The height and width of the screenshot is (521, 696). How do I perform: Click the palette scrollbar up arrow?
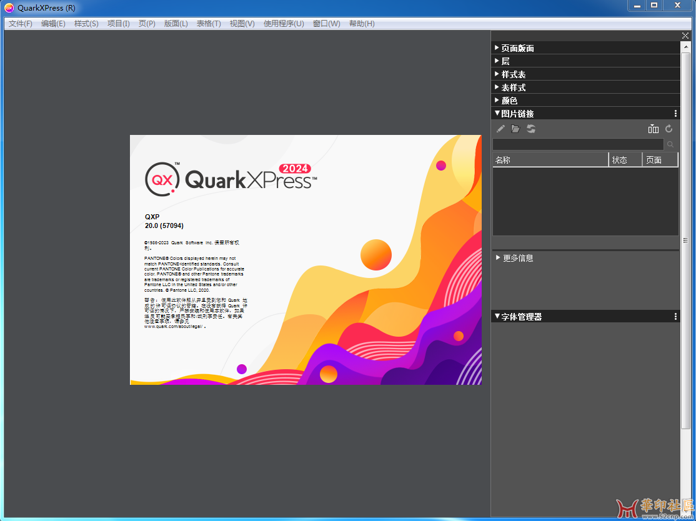(x=686, y=47)
